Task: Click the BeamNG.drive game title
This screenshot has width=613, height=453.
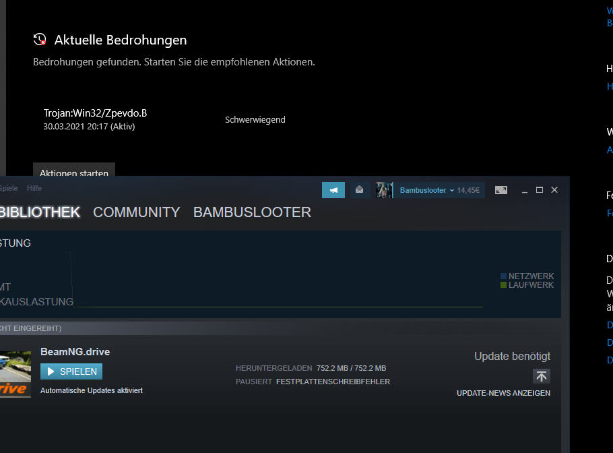Action: tap(75, 352)
